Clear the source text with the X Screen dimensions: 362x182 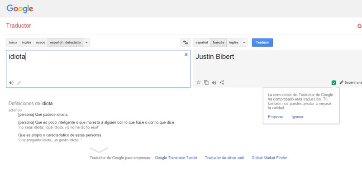[x=186, y=55]
